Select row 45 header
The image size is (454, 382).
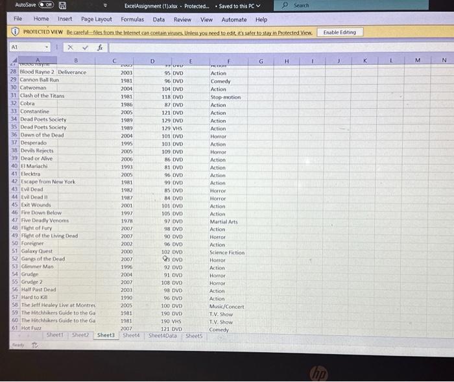(x=14, y=204)
